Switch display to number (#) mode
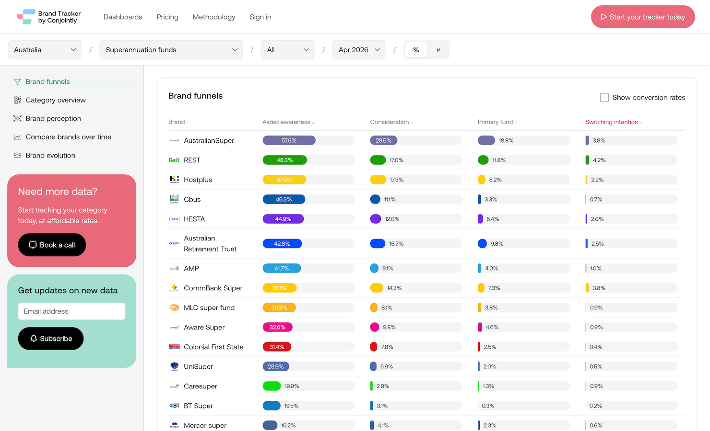This screenshot has height=431, width=710. [x=438, y=50]
